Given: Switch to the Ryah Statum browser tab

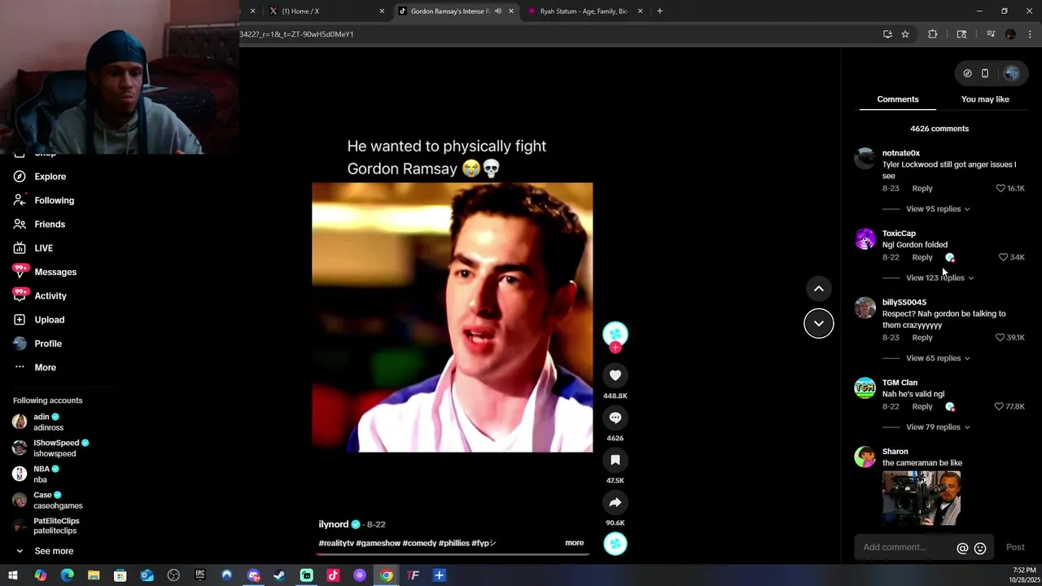Looking at the screenshot, I should coord(583,11).
